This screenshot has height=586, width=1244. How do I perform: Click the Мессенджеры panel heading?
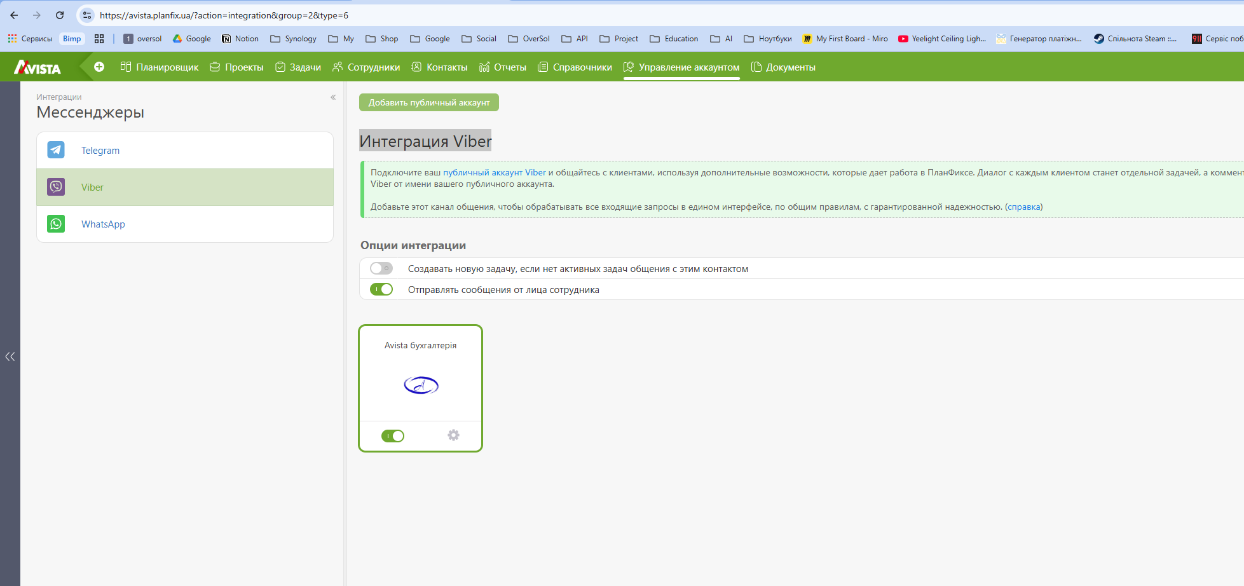(x=90, y=112)
